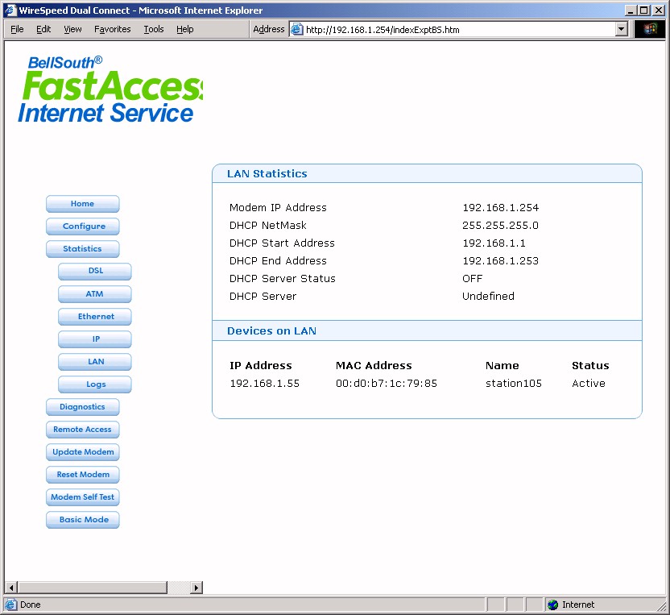Click the BellSouth FastAccess logo
This screenshot has width=670, height=615.
pyautogui.click(x=110, y=90)
